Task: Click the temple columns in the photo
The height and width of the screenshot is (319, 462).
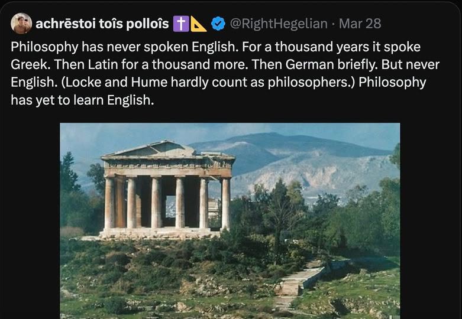Action: click(x=167, y=202)
